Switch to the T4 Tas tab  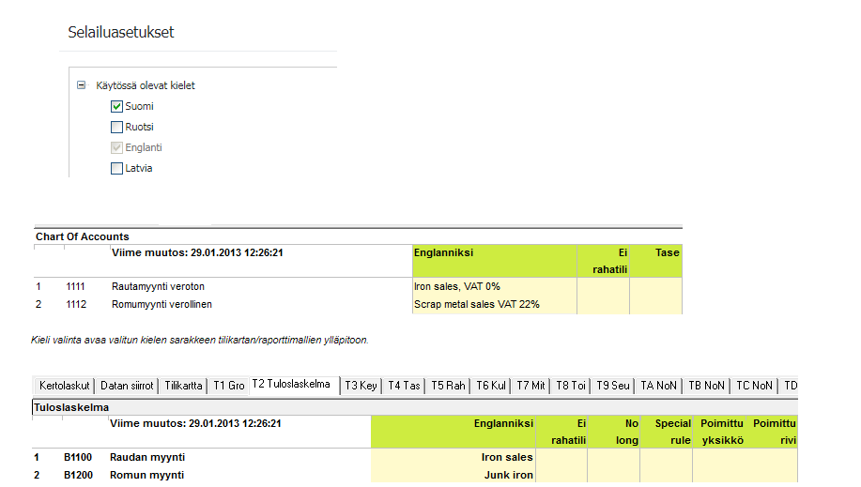click(405, 386)
